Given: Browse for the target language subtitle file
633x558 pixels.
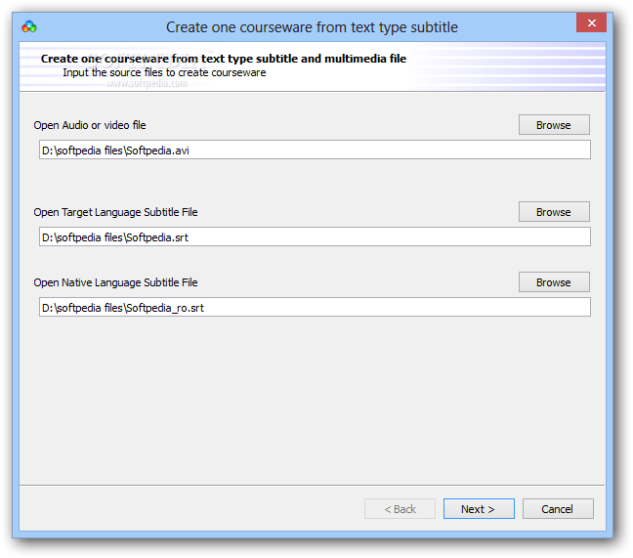Looking at the screenshot, I should click(x=554, y=212).
